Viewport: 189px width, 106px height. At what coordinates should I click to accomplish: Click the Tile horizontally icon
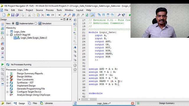click(x=103, y=15)
